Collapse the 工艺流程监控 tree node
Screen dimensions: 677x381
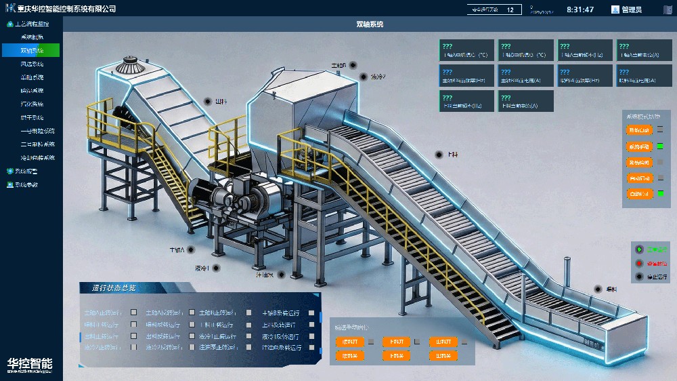point(32,24)
